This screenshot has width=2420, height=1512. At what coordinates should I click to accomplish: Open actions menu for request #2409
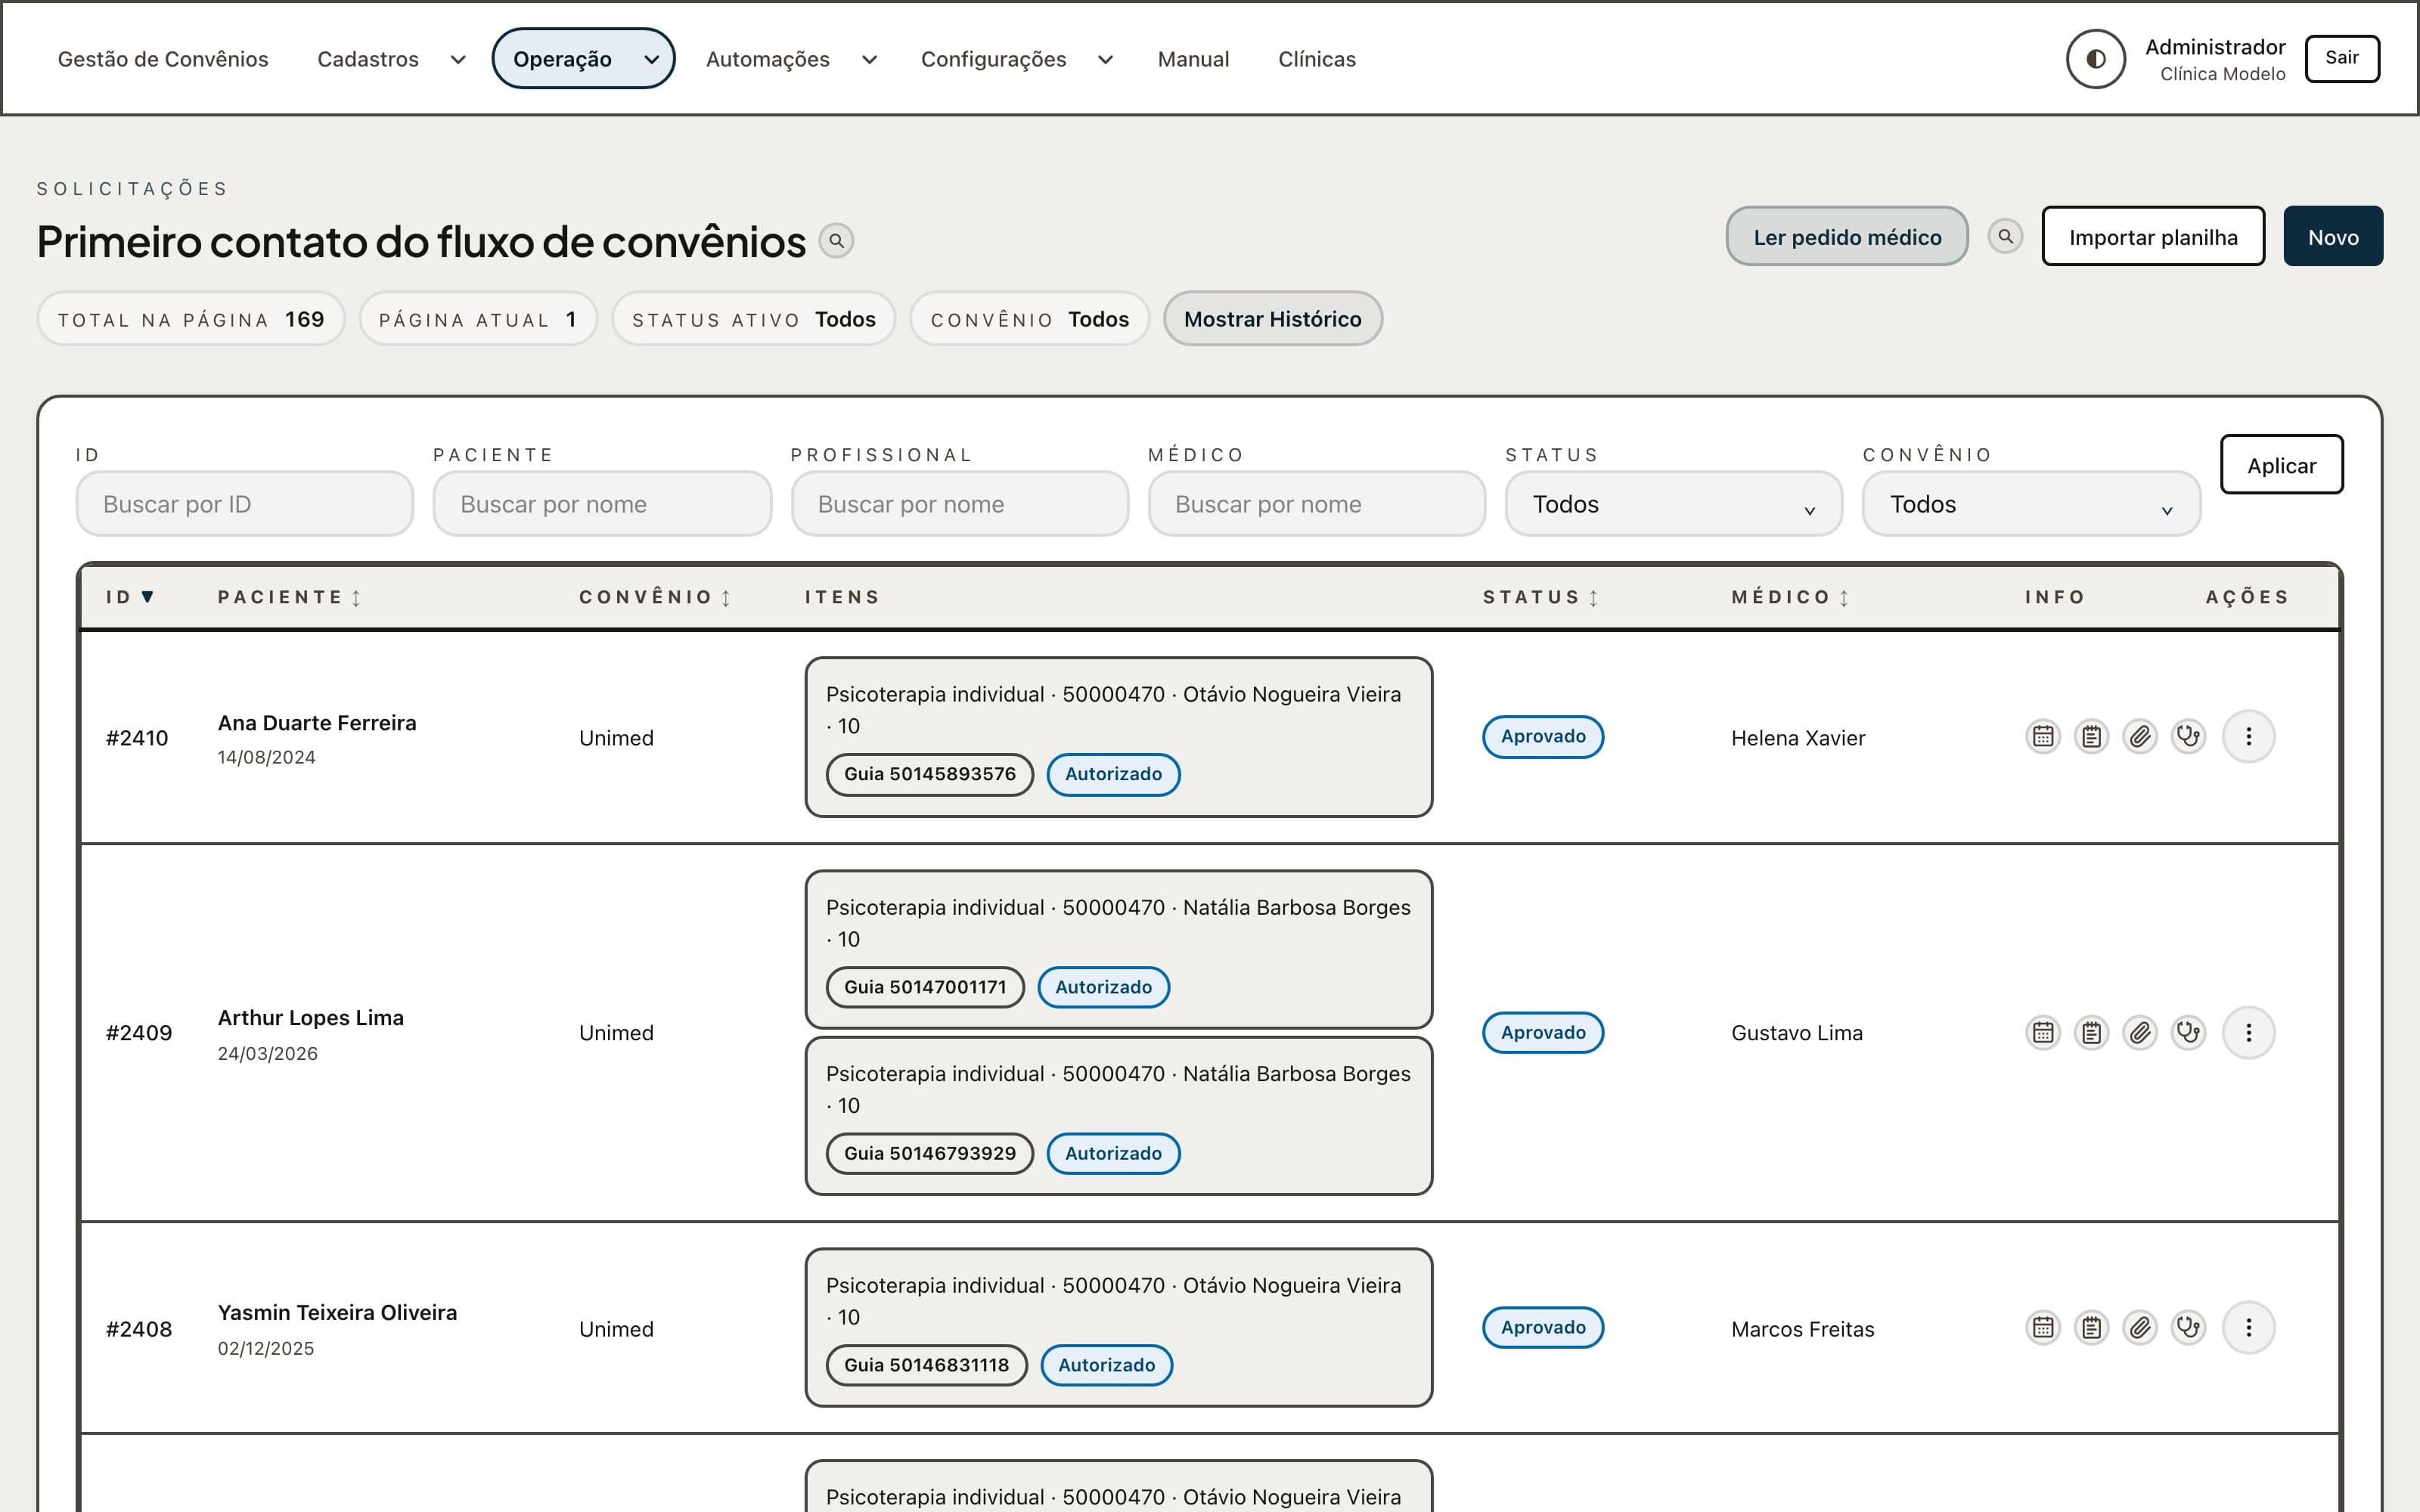coord(2249,1032)
